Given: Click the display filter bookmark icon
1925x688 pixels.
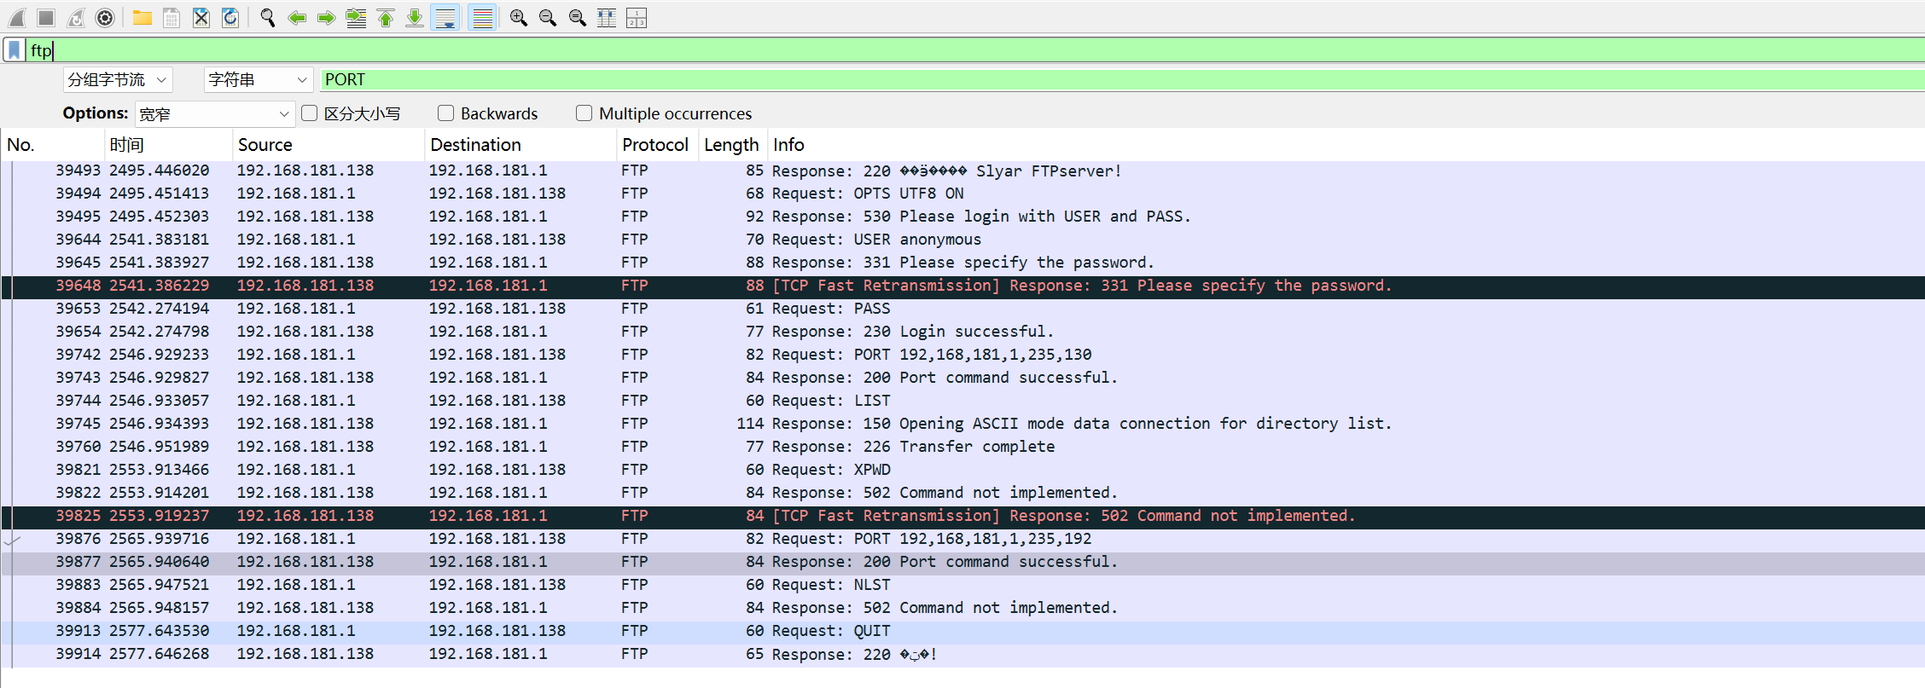Looking at the screenshot, I should click(x=15, y=50).
